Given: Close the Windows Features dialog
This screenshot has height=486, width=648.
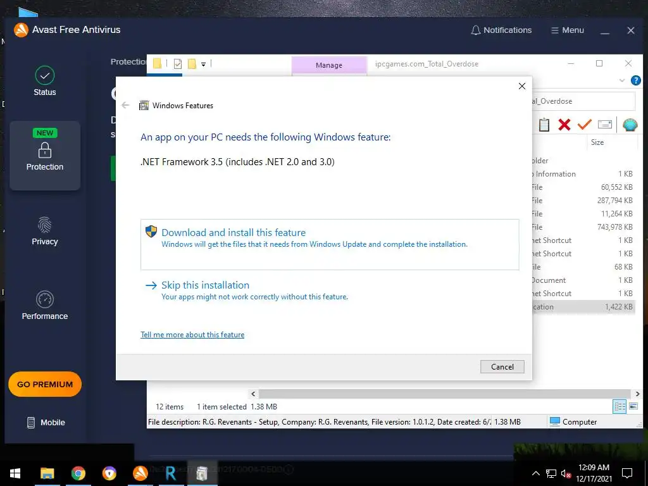Looking at the screenshot, I should click(522, 86).
